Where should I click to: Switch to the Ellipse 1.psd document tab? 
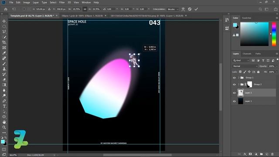pos(82,16)
